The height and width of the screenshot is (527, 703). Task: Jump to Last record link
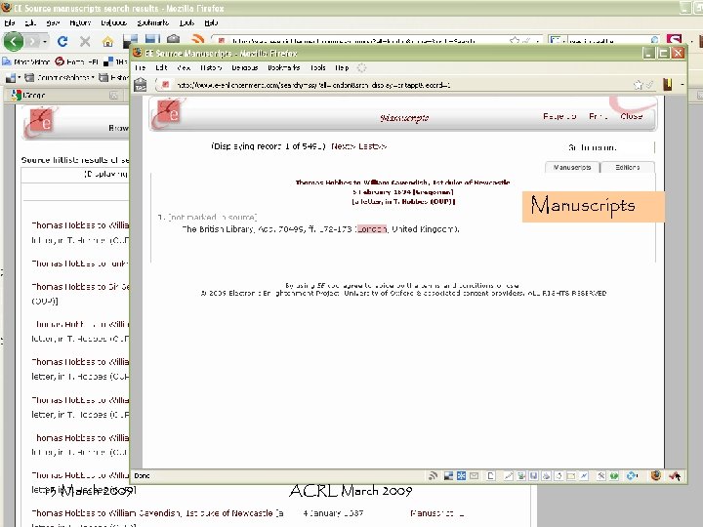372,146
